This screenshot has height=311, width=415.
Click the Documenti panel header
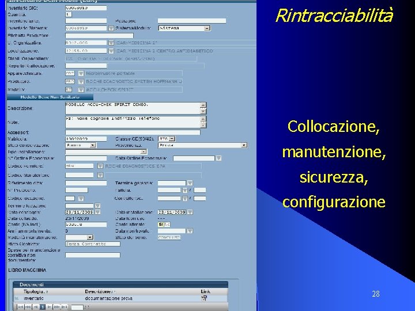click(x=120, y=285)
